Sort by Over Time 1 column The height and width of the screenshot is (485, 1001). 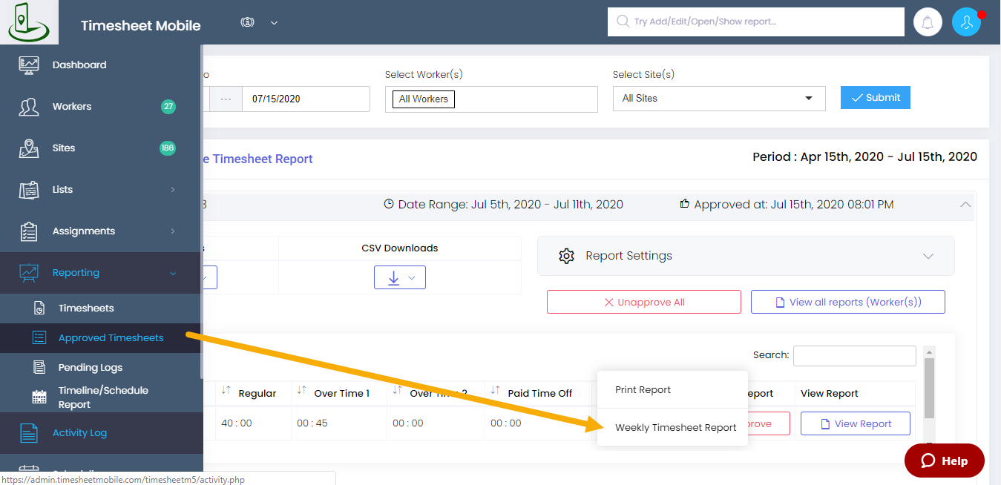click(x=301, y=392)
